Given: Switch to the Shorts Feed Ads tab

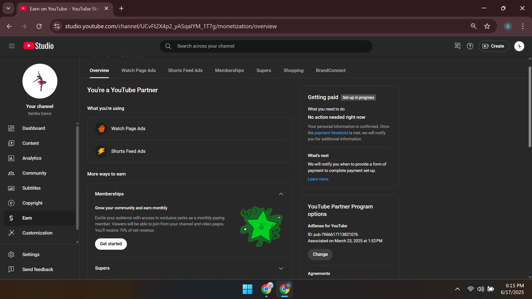Looking at the screenshot, I should click(x=185, y=70).
